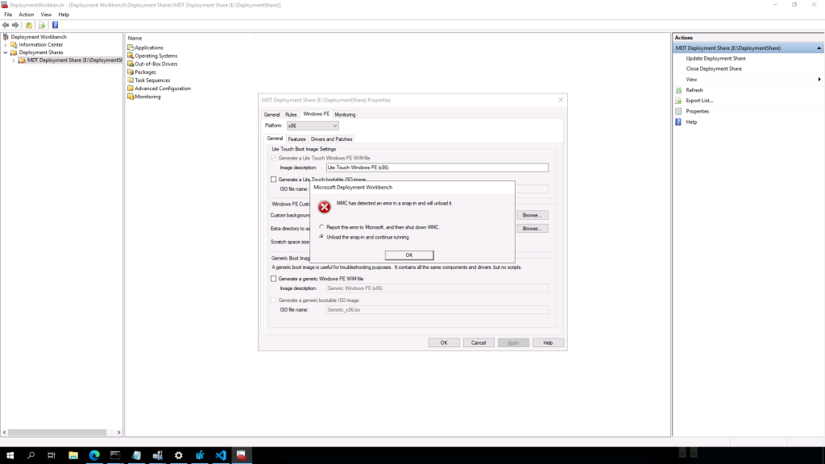Select Unload the snap-in and continue option
The image size is (825, 464).
321,238
